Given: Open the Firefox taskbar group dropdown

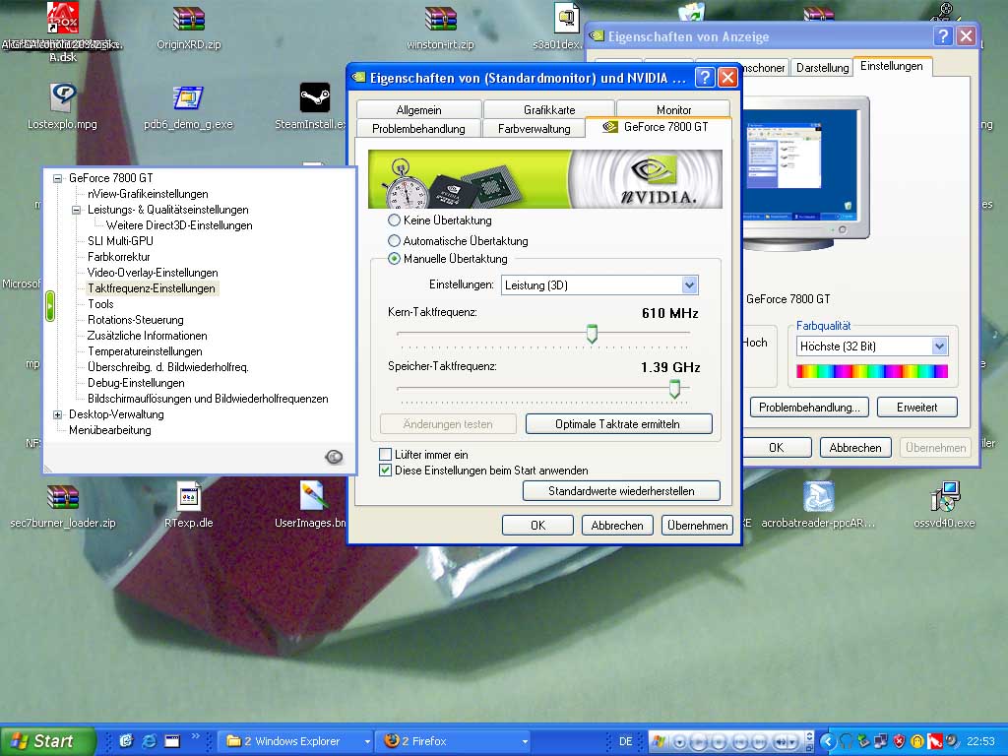Looking at the screenshot, I should tap(525, 742).
